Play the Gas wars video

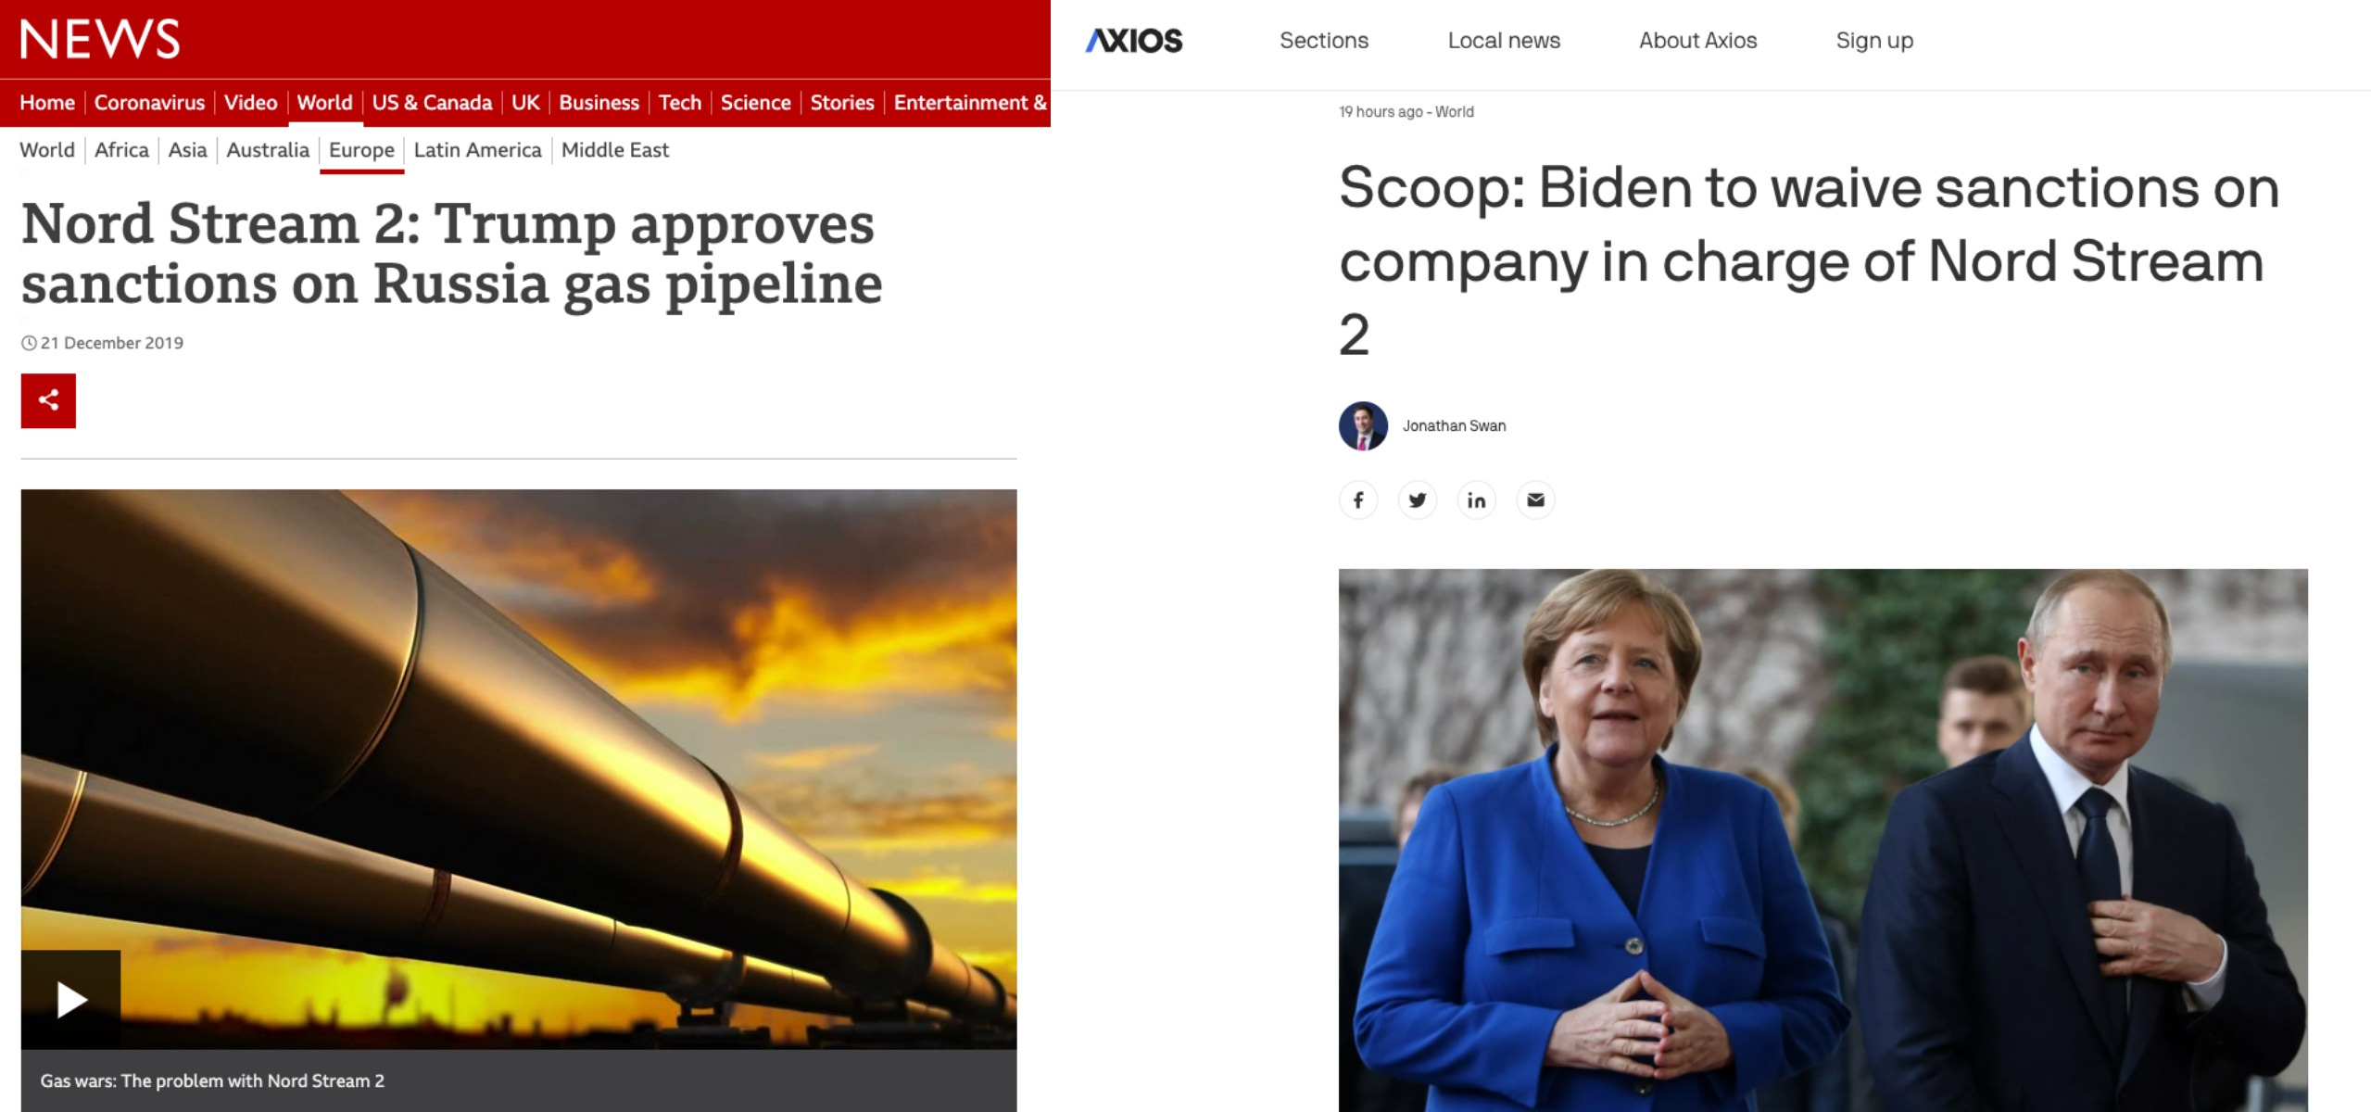coord(71,999)
